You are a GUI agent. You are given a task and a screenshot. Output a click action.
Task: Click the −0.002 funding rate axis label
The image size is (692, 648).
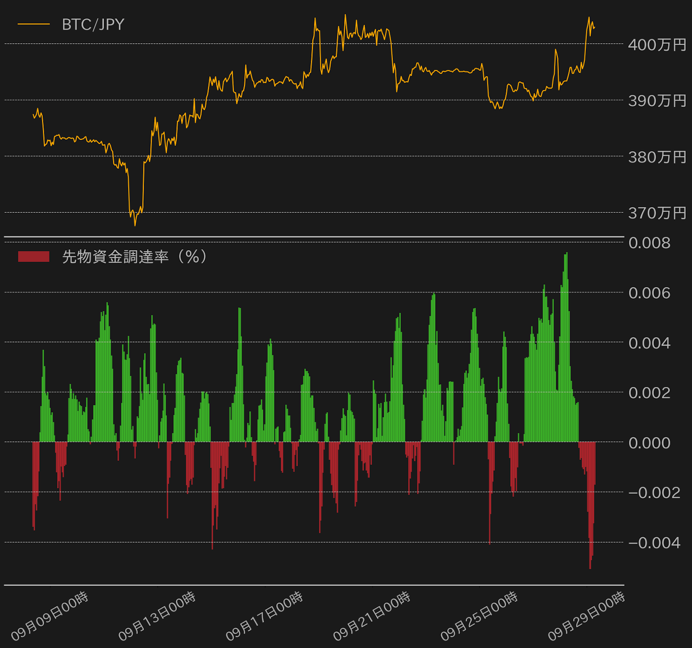654,493
